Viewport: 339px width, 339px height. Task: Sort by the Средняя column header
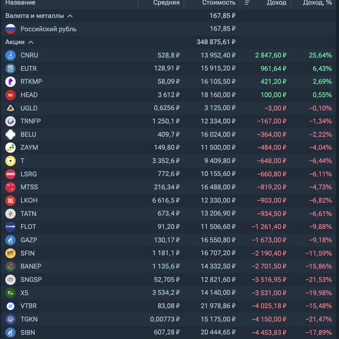point(166,3)
